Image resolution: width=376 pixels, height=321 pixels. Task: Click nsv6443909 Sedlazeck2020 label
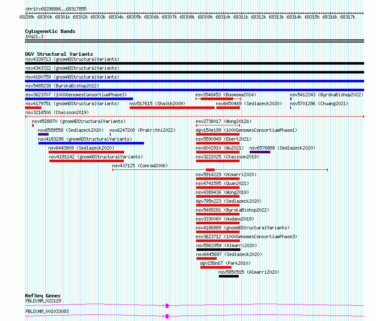click(81, 148)
